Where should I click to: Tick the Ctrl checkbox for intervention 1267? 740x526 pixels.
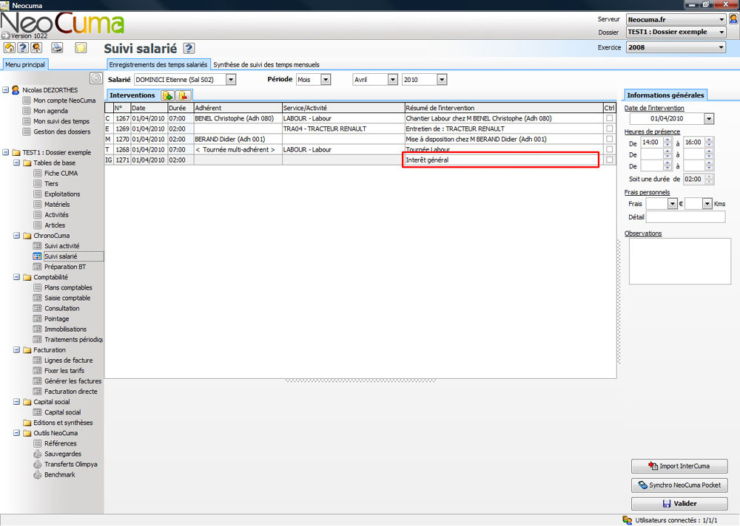(x=609, y=118)
